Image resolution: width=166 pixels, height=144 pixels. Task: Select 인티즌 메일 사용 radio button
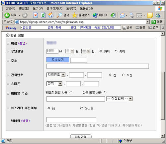click(x=71, y=92)
